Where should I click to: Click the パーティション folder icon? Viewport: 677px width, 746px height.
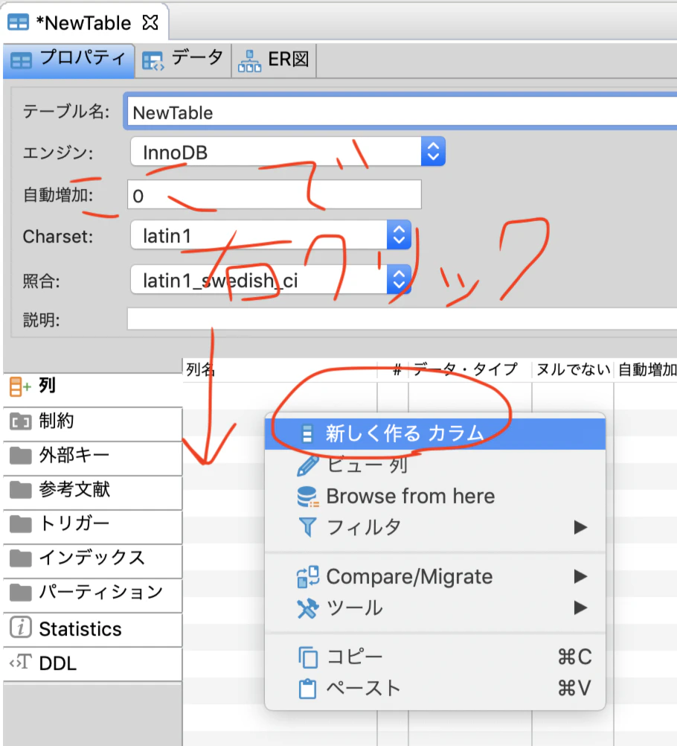pyautogui.click(x=20, y=593)
